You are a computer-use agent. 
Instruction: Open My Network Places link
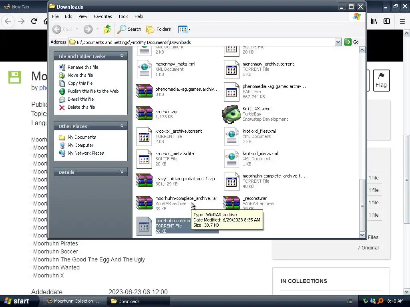pyautogui.click(x=86, y=153)
